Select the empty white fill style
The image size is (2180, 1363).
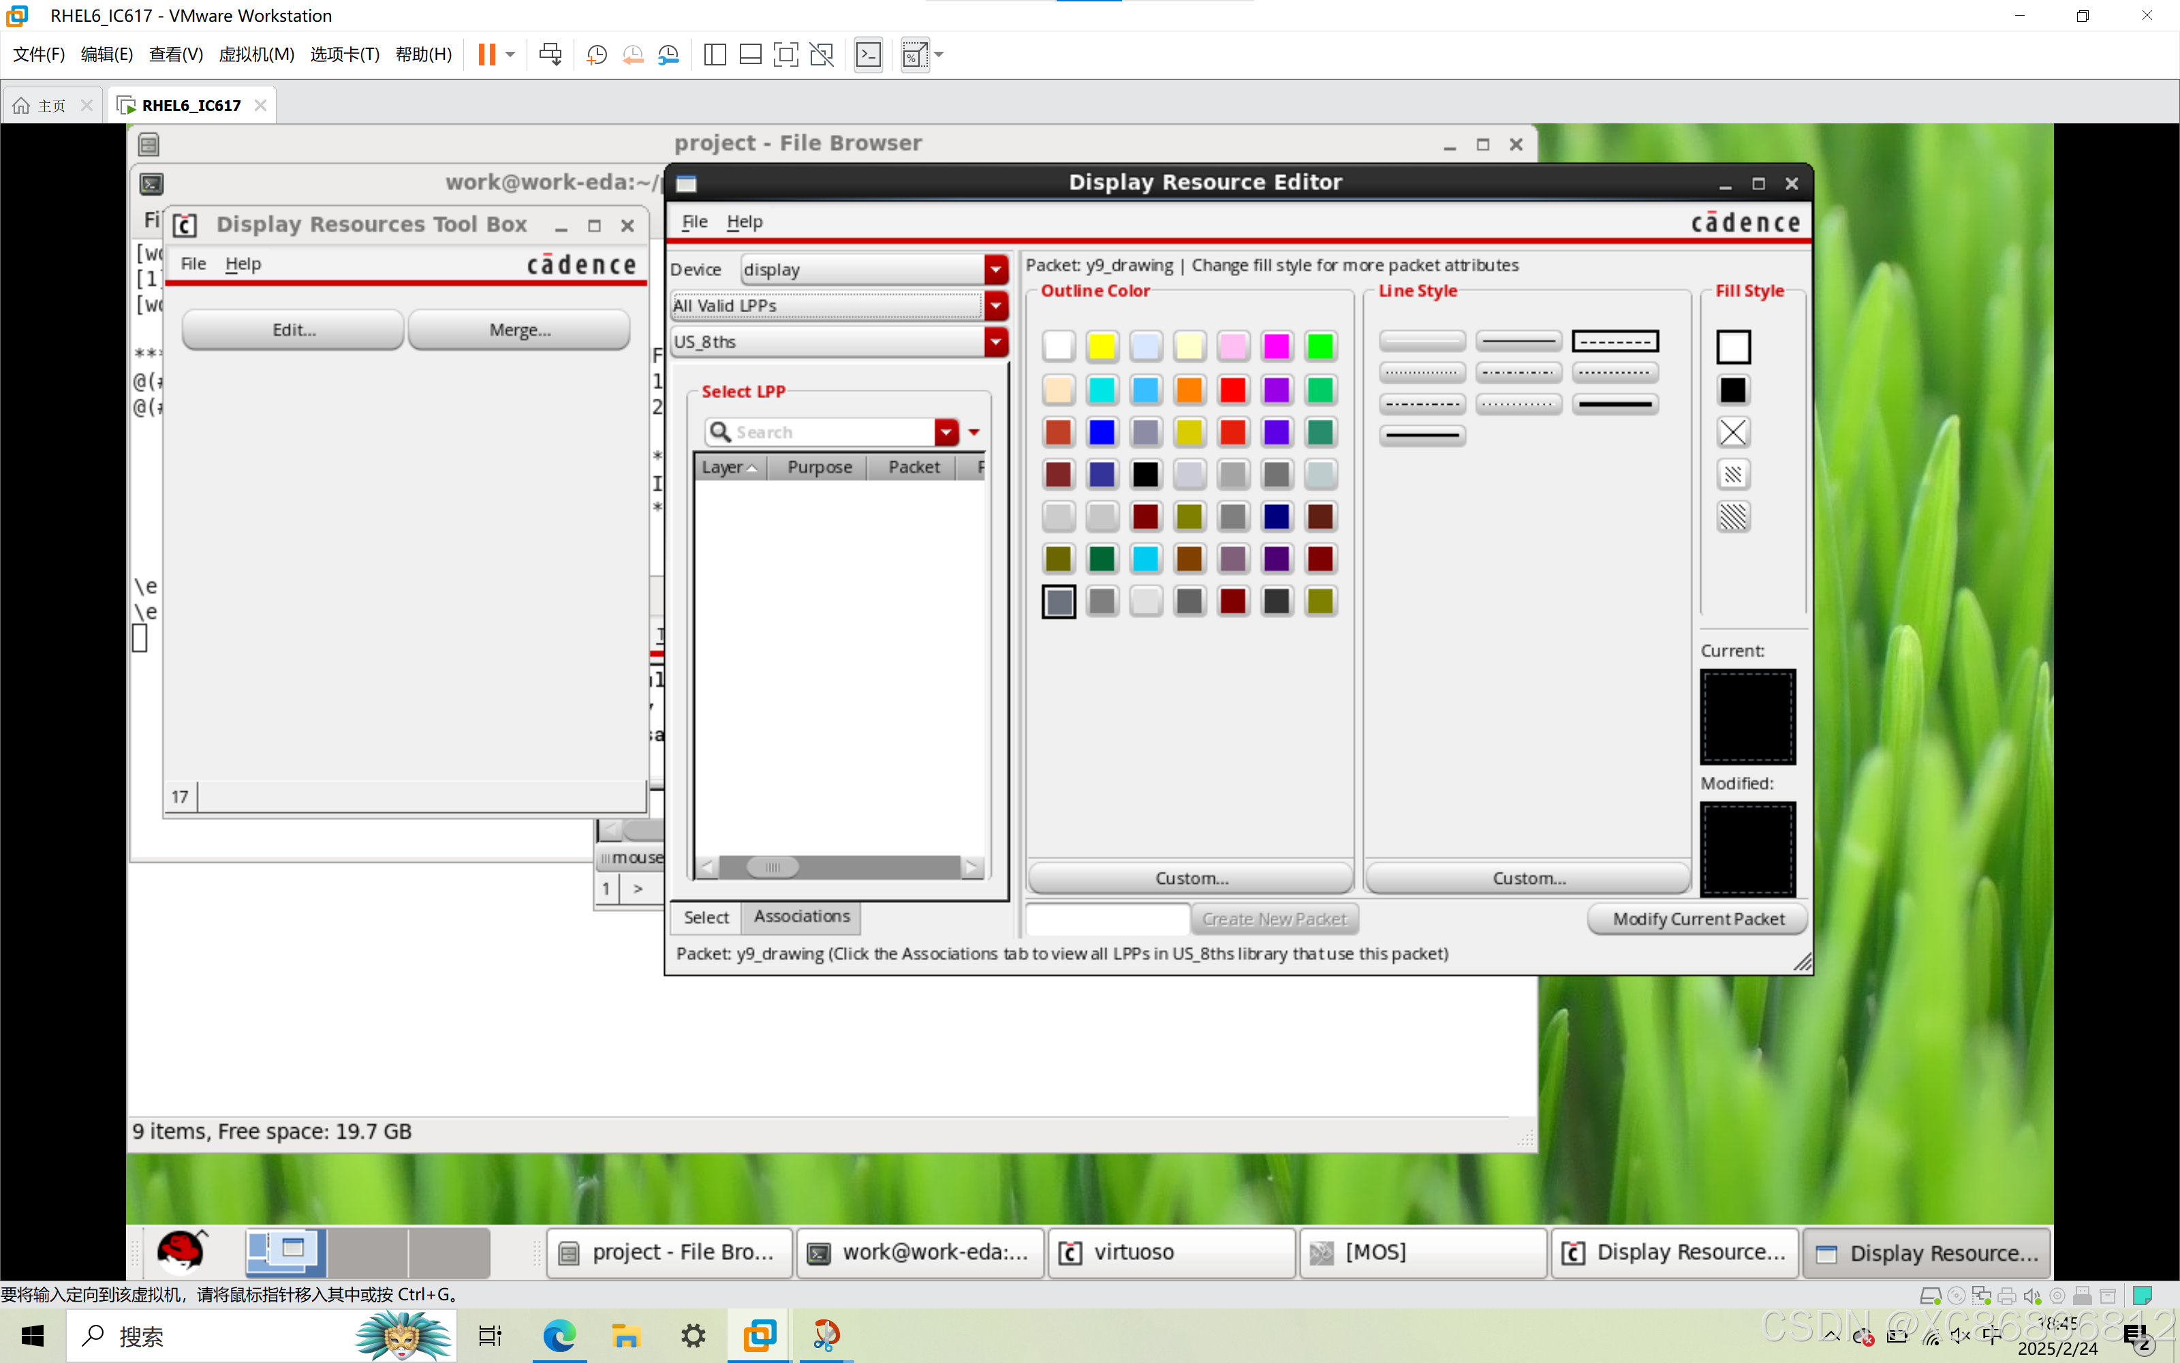[x=1732, y=346]
